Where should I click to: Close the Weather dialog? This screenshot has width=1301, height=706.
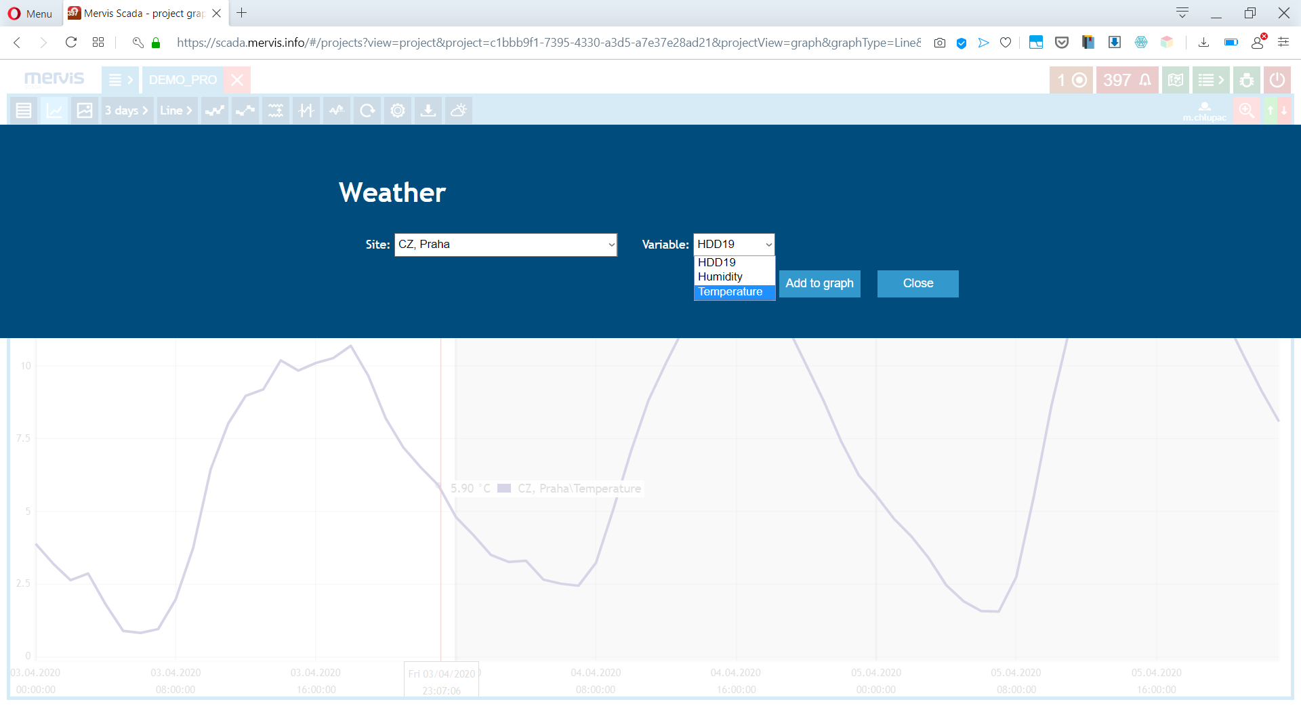pyautogui.click(x=917, y=283)
